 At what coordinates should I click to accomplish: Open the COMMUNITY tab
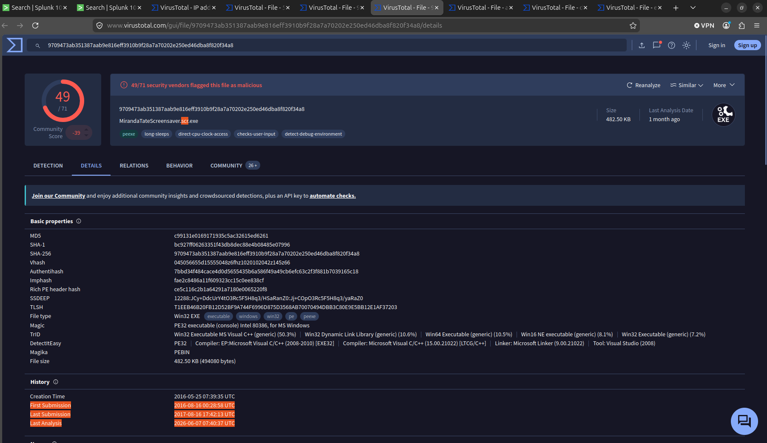click(x=235, y=166)
